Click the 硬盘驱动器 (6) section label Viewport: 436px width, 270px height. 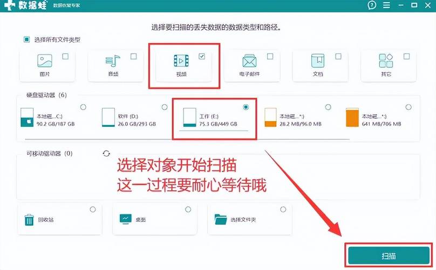(46, 95)
